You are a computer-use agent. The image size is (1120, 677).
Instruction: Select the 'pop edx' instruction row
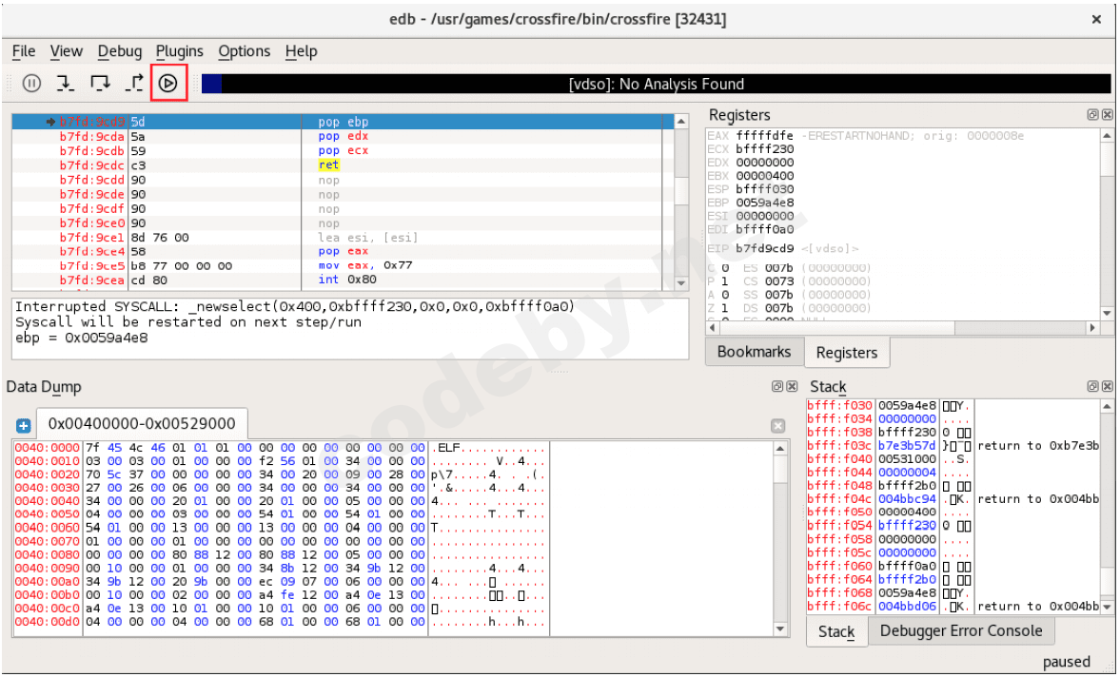tap(343, 136)
